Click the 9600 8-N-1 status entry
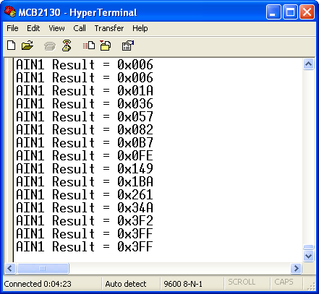Screen dimensions: 319x294 183,284
